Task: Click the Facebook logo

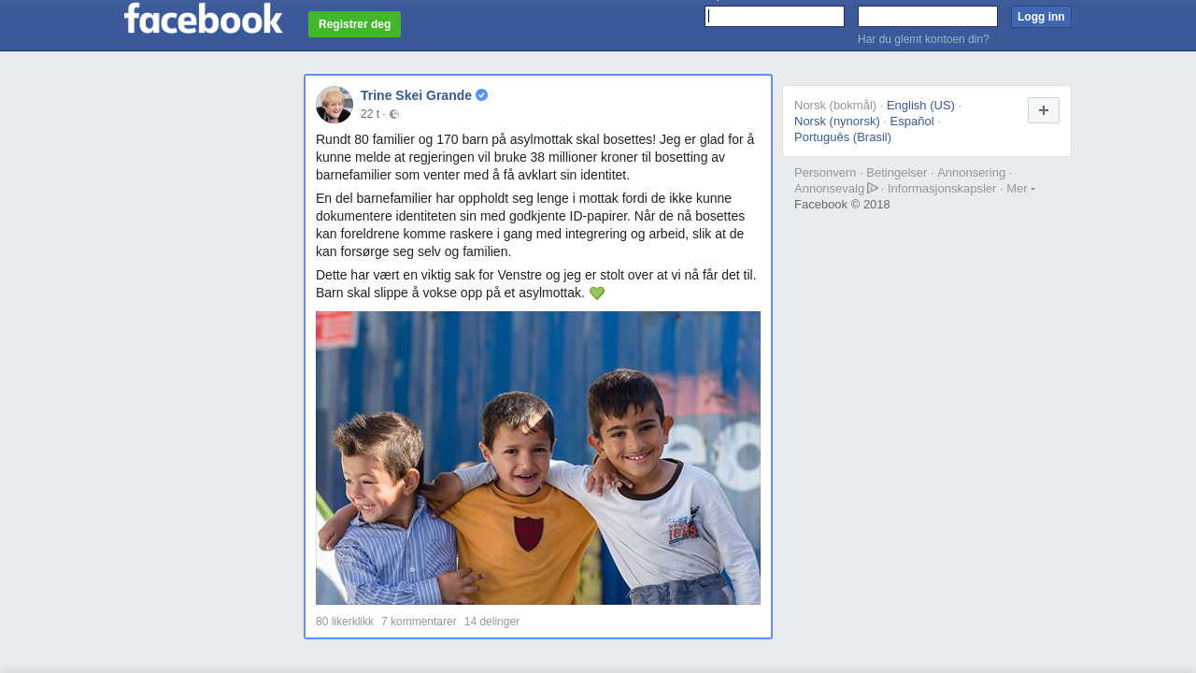Action: tap(204, 18)
